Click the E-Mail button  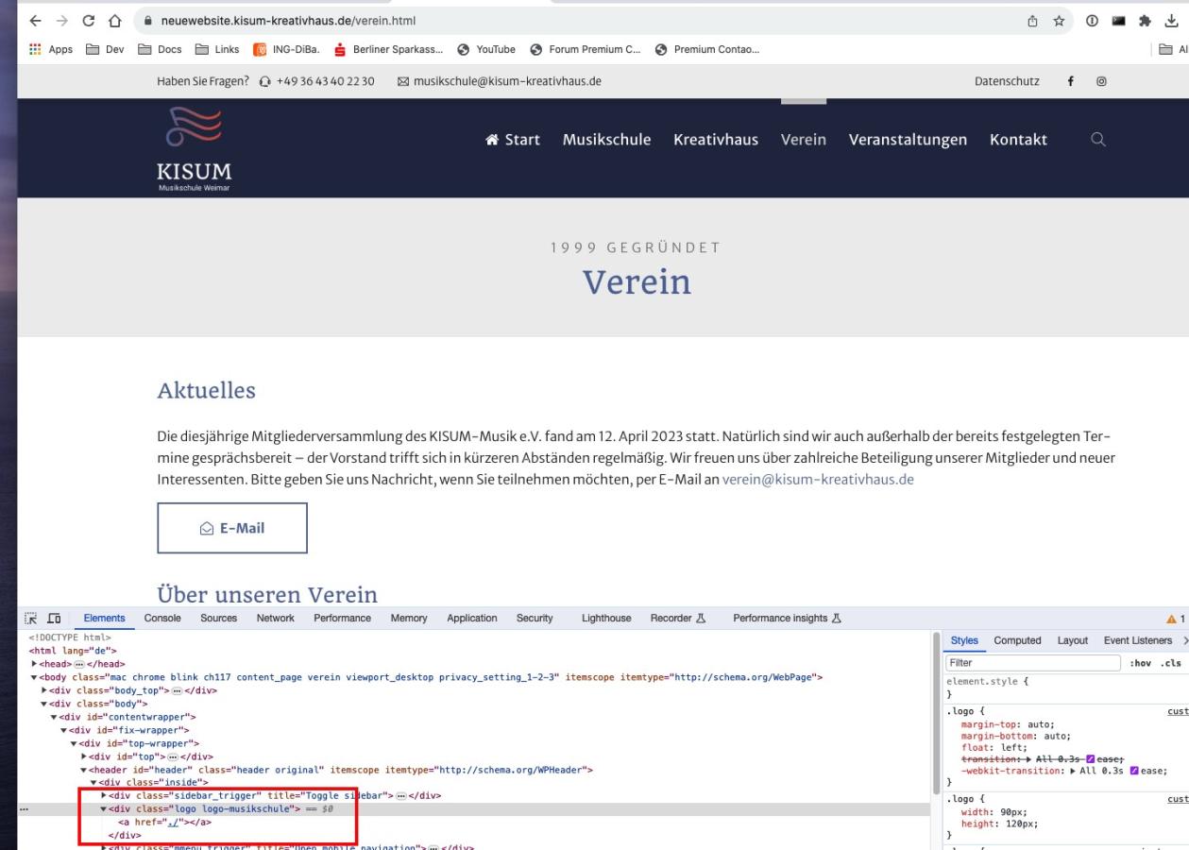pos(231,528)
